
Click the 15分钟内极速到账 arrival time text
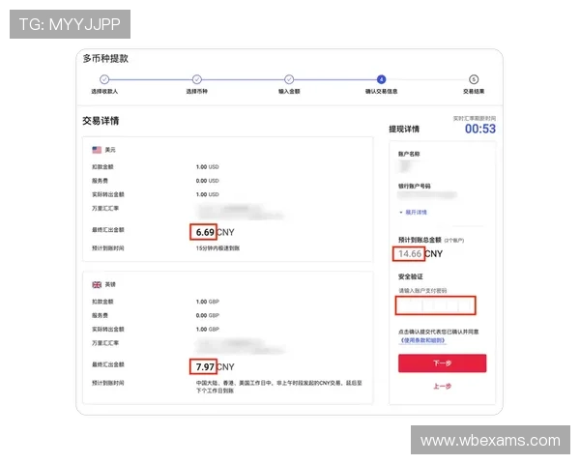pos(217,248)
